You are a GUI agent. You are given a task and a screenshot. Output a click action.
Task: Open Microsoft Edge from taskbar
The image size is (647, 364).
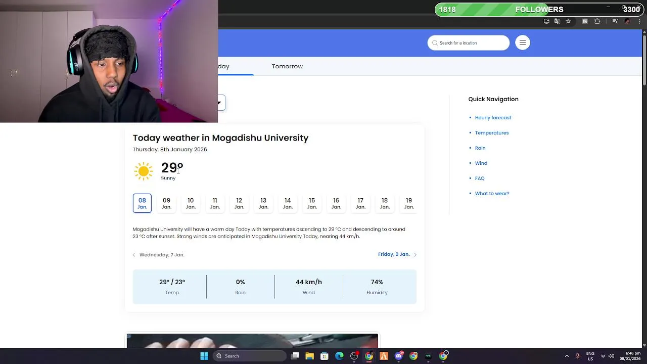coord(339,356)
